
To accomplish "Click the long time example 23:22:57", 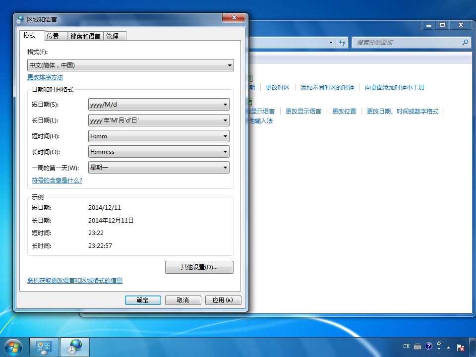I will coord(100,245).
